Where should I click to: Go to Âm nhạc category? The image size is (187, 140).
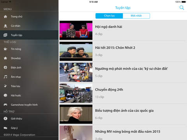click(29, 77)
